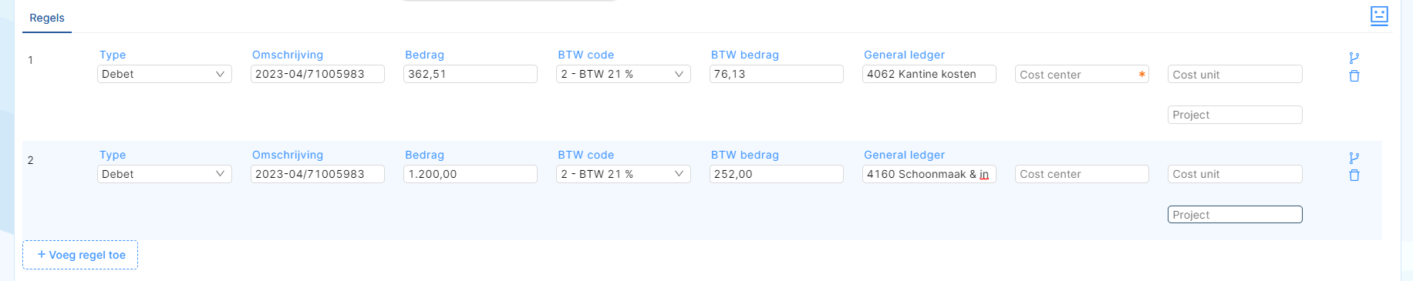Click the Voeg regel toe button
Viewport: 1413px width, 281px height.
click(80, 255)
